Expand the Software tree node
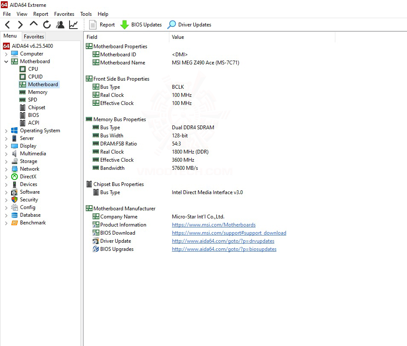Viewport: 407px width, 346px height. pyautogui.click(x=6, y=192)
